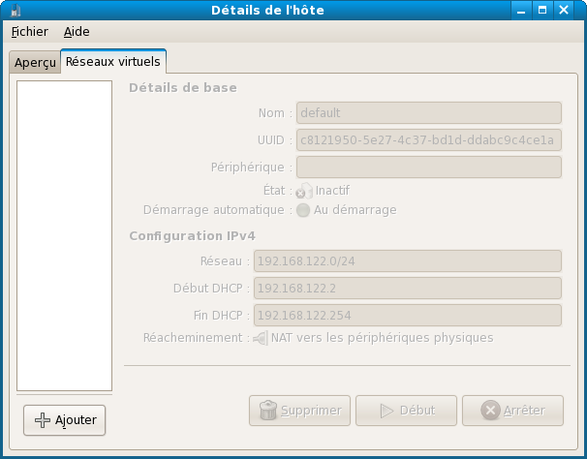This screenshot has width=587, height=459.
Task: Click the Réseau field 192.168.122.0/24
Action: pyautogui.click(x=408, y=260)
